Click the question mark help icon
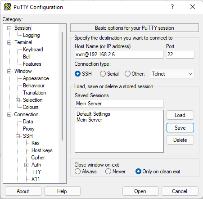 point(172,7)
